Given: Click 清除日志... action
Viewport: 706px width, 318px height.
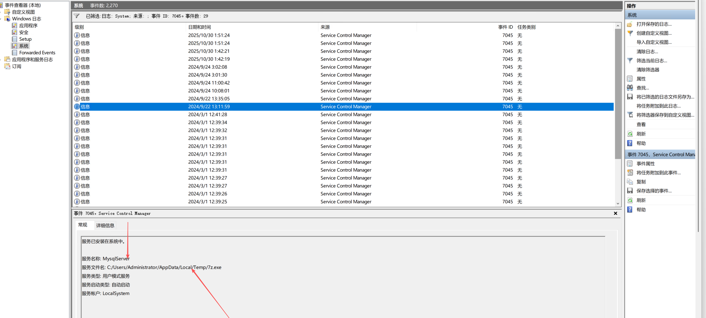Looking at the screenshot, I should [x=647, y=52].
